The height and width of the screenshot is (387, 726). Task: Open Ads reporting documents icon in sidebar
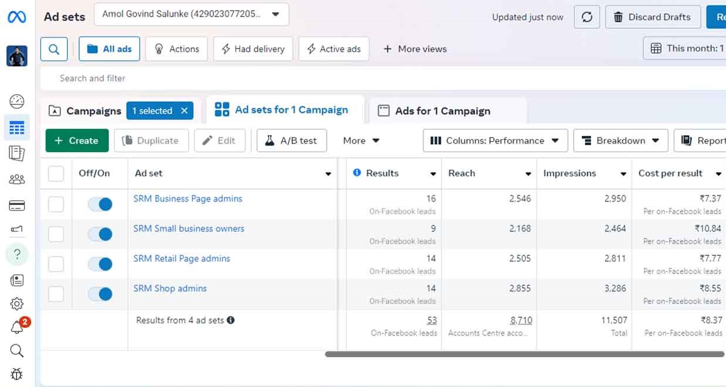click(x=17, y=153)
